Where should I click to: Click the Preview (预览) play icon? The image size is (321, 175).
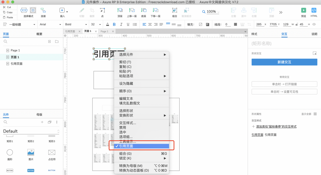pos(303,10)
